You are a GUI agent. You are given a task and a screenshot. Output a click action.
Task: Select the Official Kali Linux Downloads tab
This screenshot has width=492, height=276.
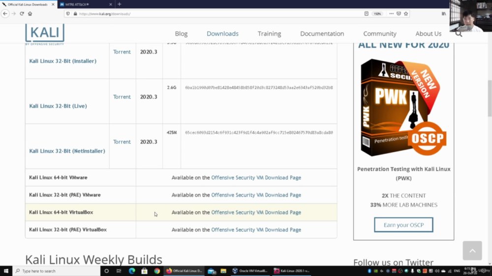[x=28, y=4]
